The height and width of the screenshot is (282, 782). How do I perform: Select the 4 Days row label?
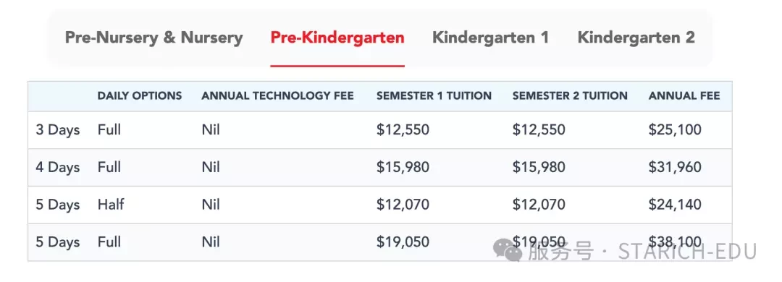[58, 168]
